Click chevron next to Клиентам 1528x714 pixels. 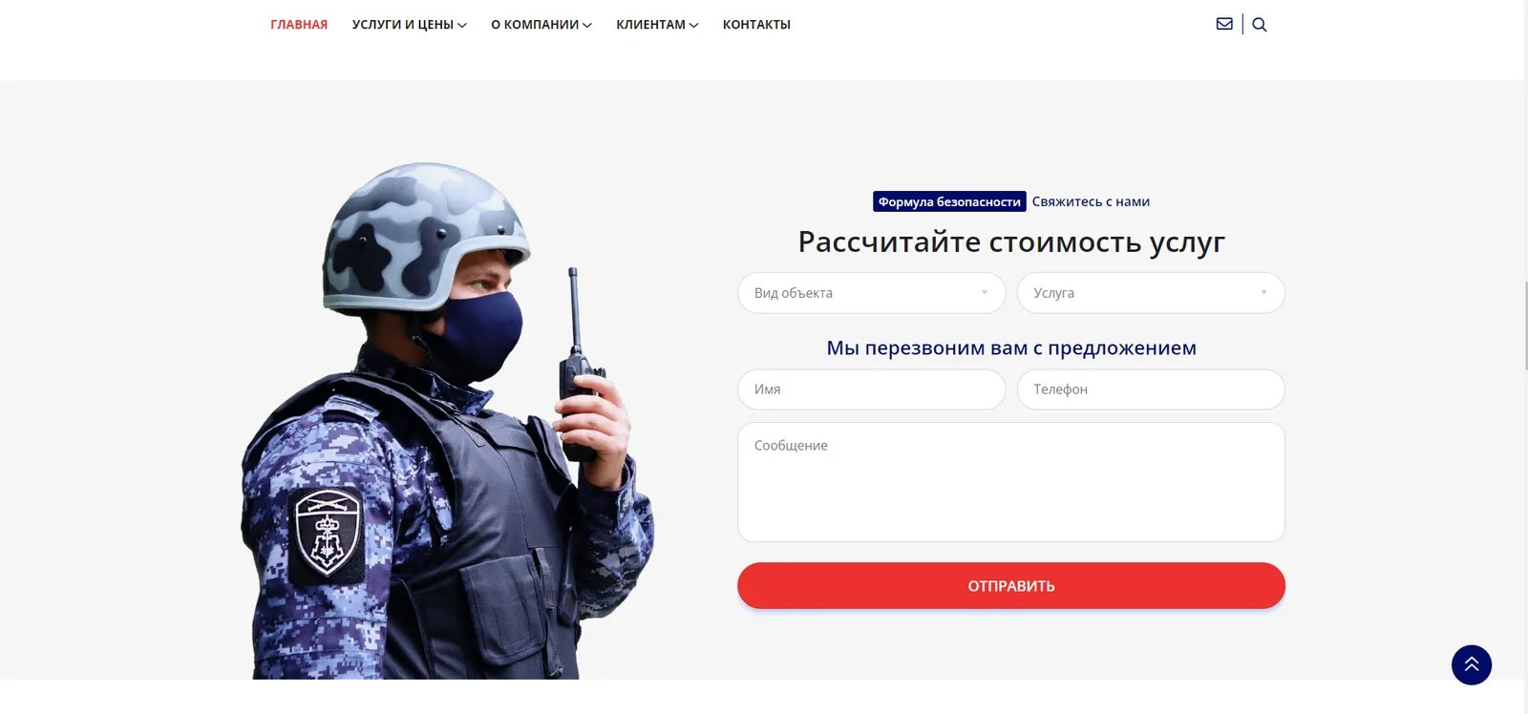click(x=694, y=26)
